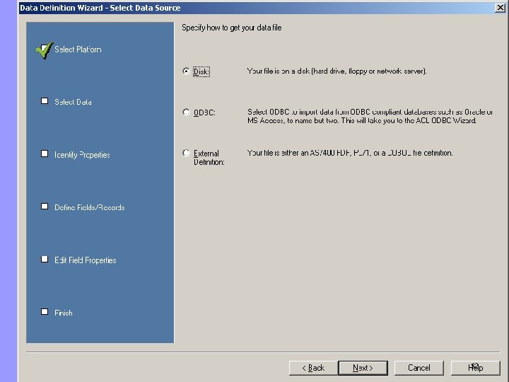Click the Identify Properties step label
This screenshot has height=382, width=509.
pyautogui.click(x=82, y=155)
